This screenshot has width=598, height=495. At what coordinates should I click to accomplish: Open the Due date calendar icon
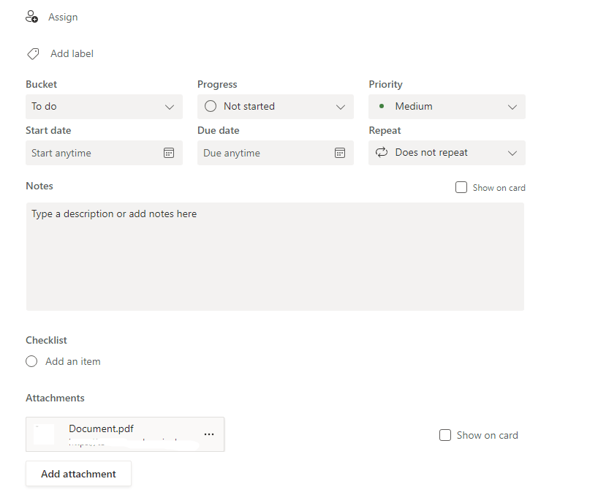click(x=340, y=153)
